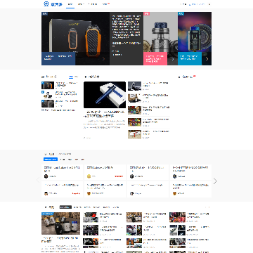Click next arrow of the forum posts carousel
The height and width of the screenshot is (253, 253).
pyautogui.click(x=215, y=181)
